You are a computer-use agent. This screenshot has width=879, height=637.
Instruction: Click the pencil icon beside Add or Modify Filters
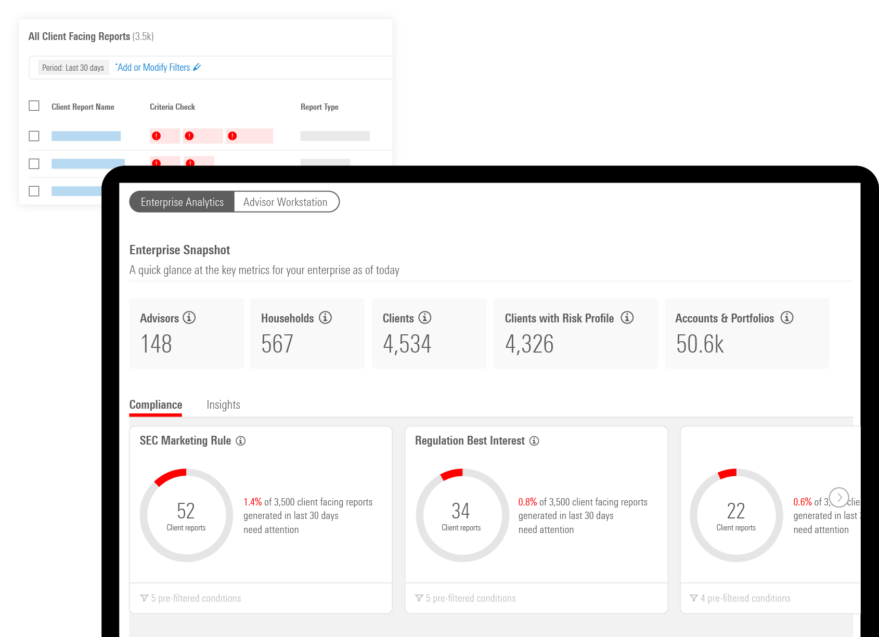[x=197, y=67]
